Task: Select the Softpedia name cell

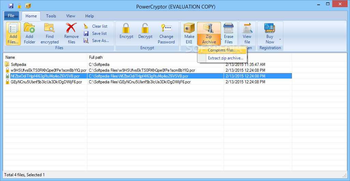Action: 18,65
